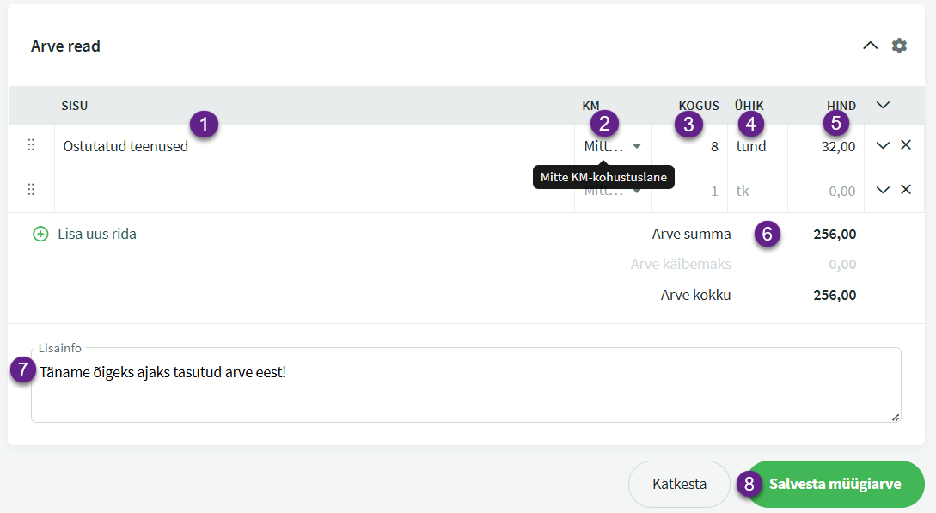936x513 pixels.
Task: Save invoice with Salvesta müügiarve button
Action: [x=835, y=485]
